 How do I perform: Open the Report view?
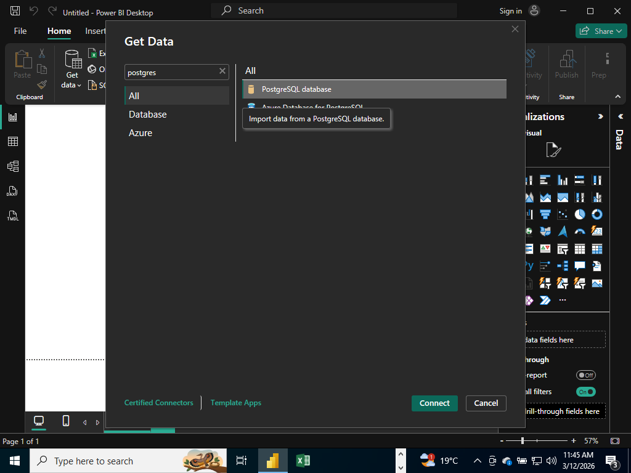click(13, 117)
